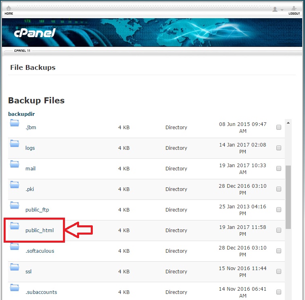The image size is (305, 300).
Task: Check the box for public_html directory
Action: (279, 230)
